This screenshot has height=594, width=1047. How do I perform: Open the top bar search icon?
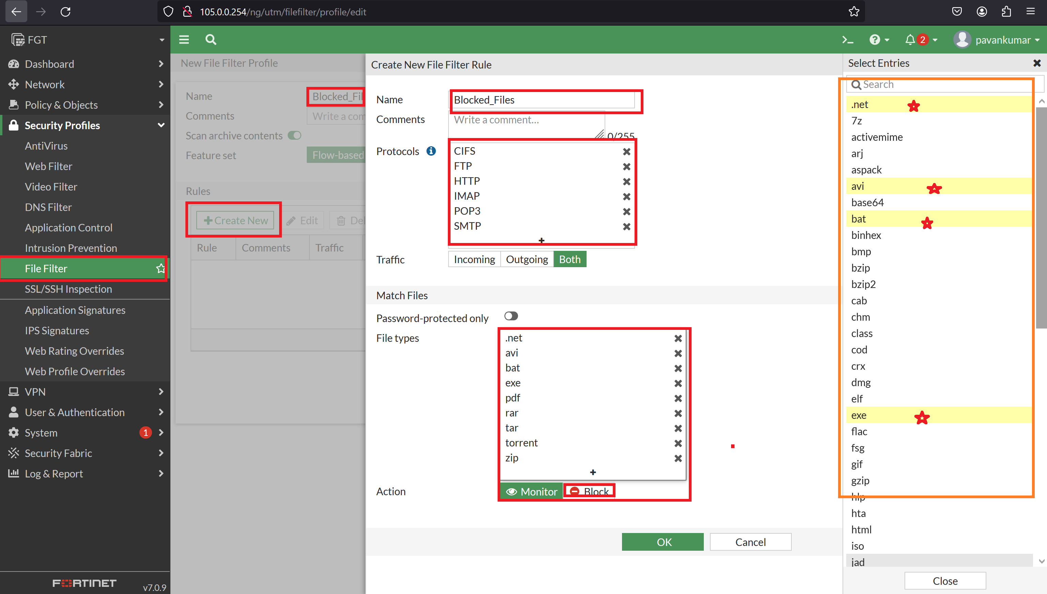click(211, 40)
